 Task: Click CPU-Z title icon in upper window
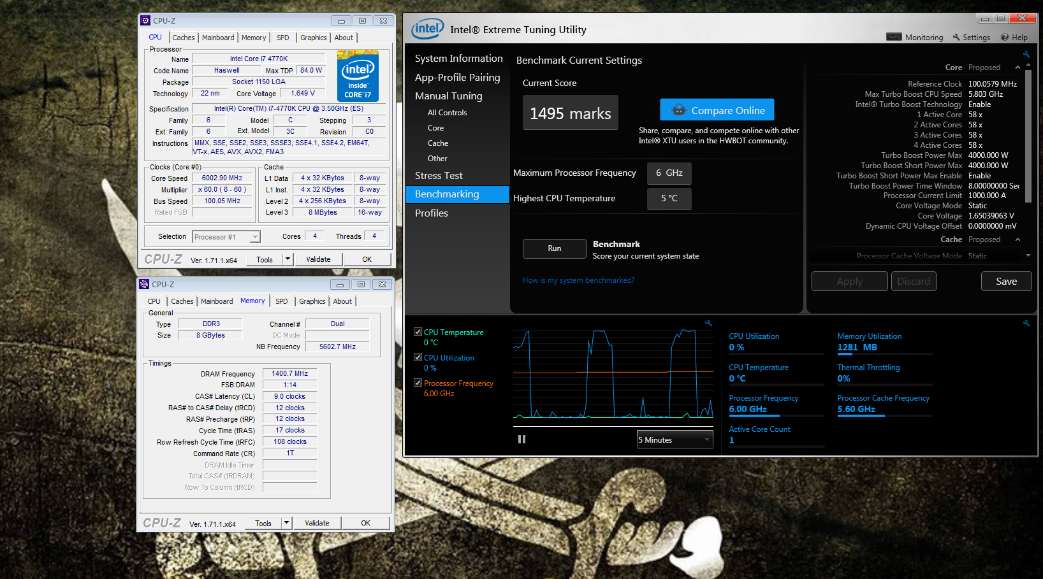(x=145, y=20)
